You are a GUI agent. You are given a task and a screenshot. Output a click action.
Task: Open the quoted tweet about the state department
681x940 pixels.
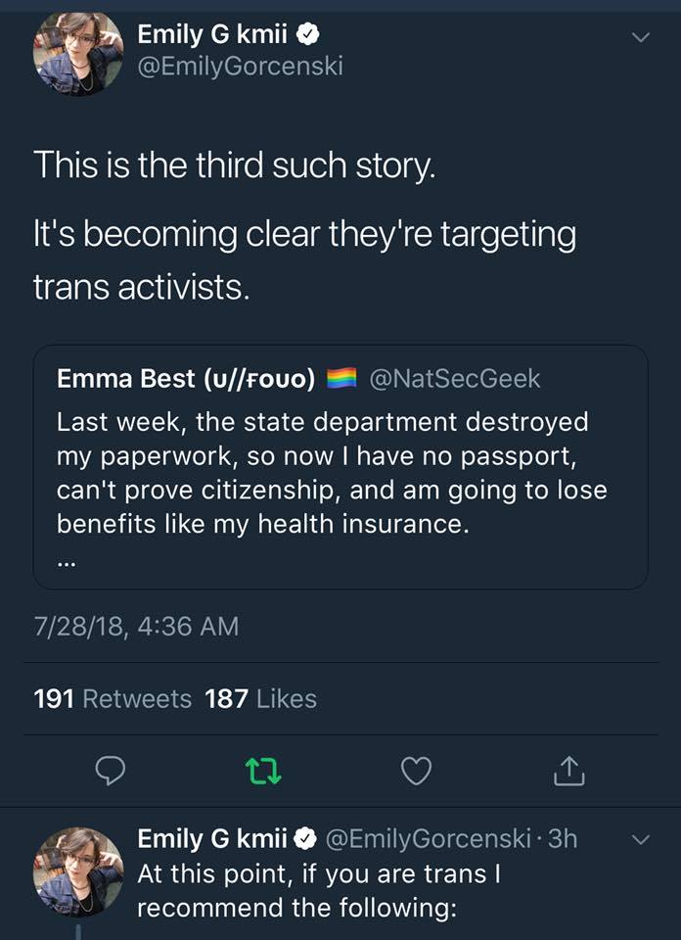coord(333,473)
